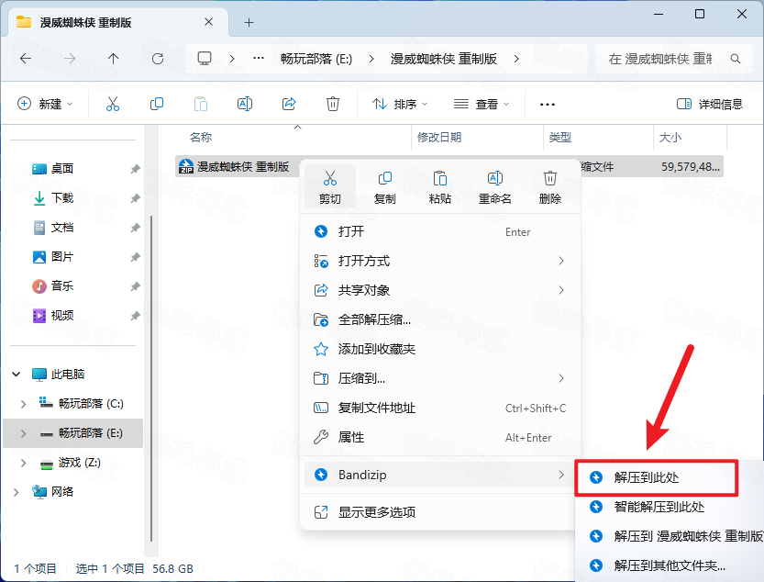Close the 漫威蜘蛛侠 重制版 tab

pos(208,22)
